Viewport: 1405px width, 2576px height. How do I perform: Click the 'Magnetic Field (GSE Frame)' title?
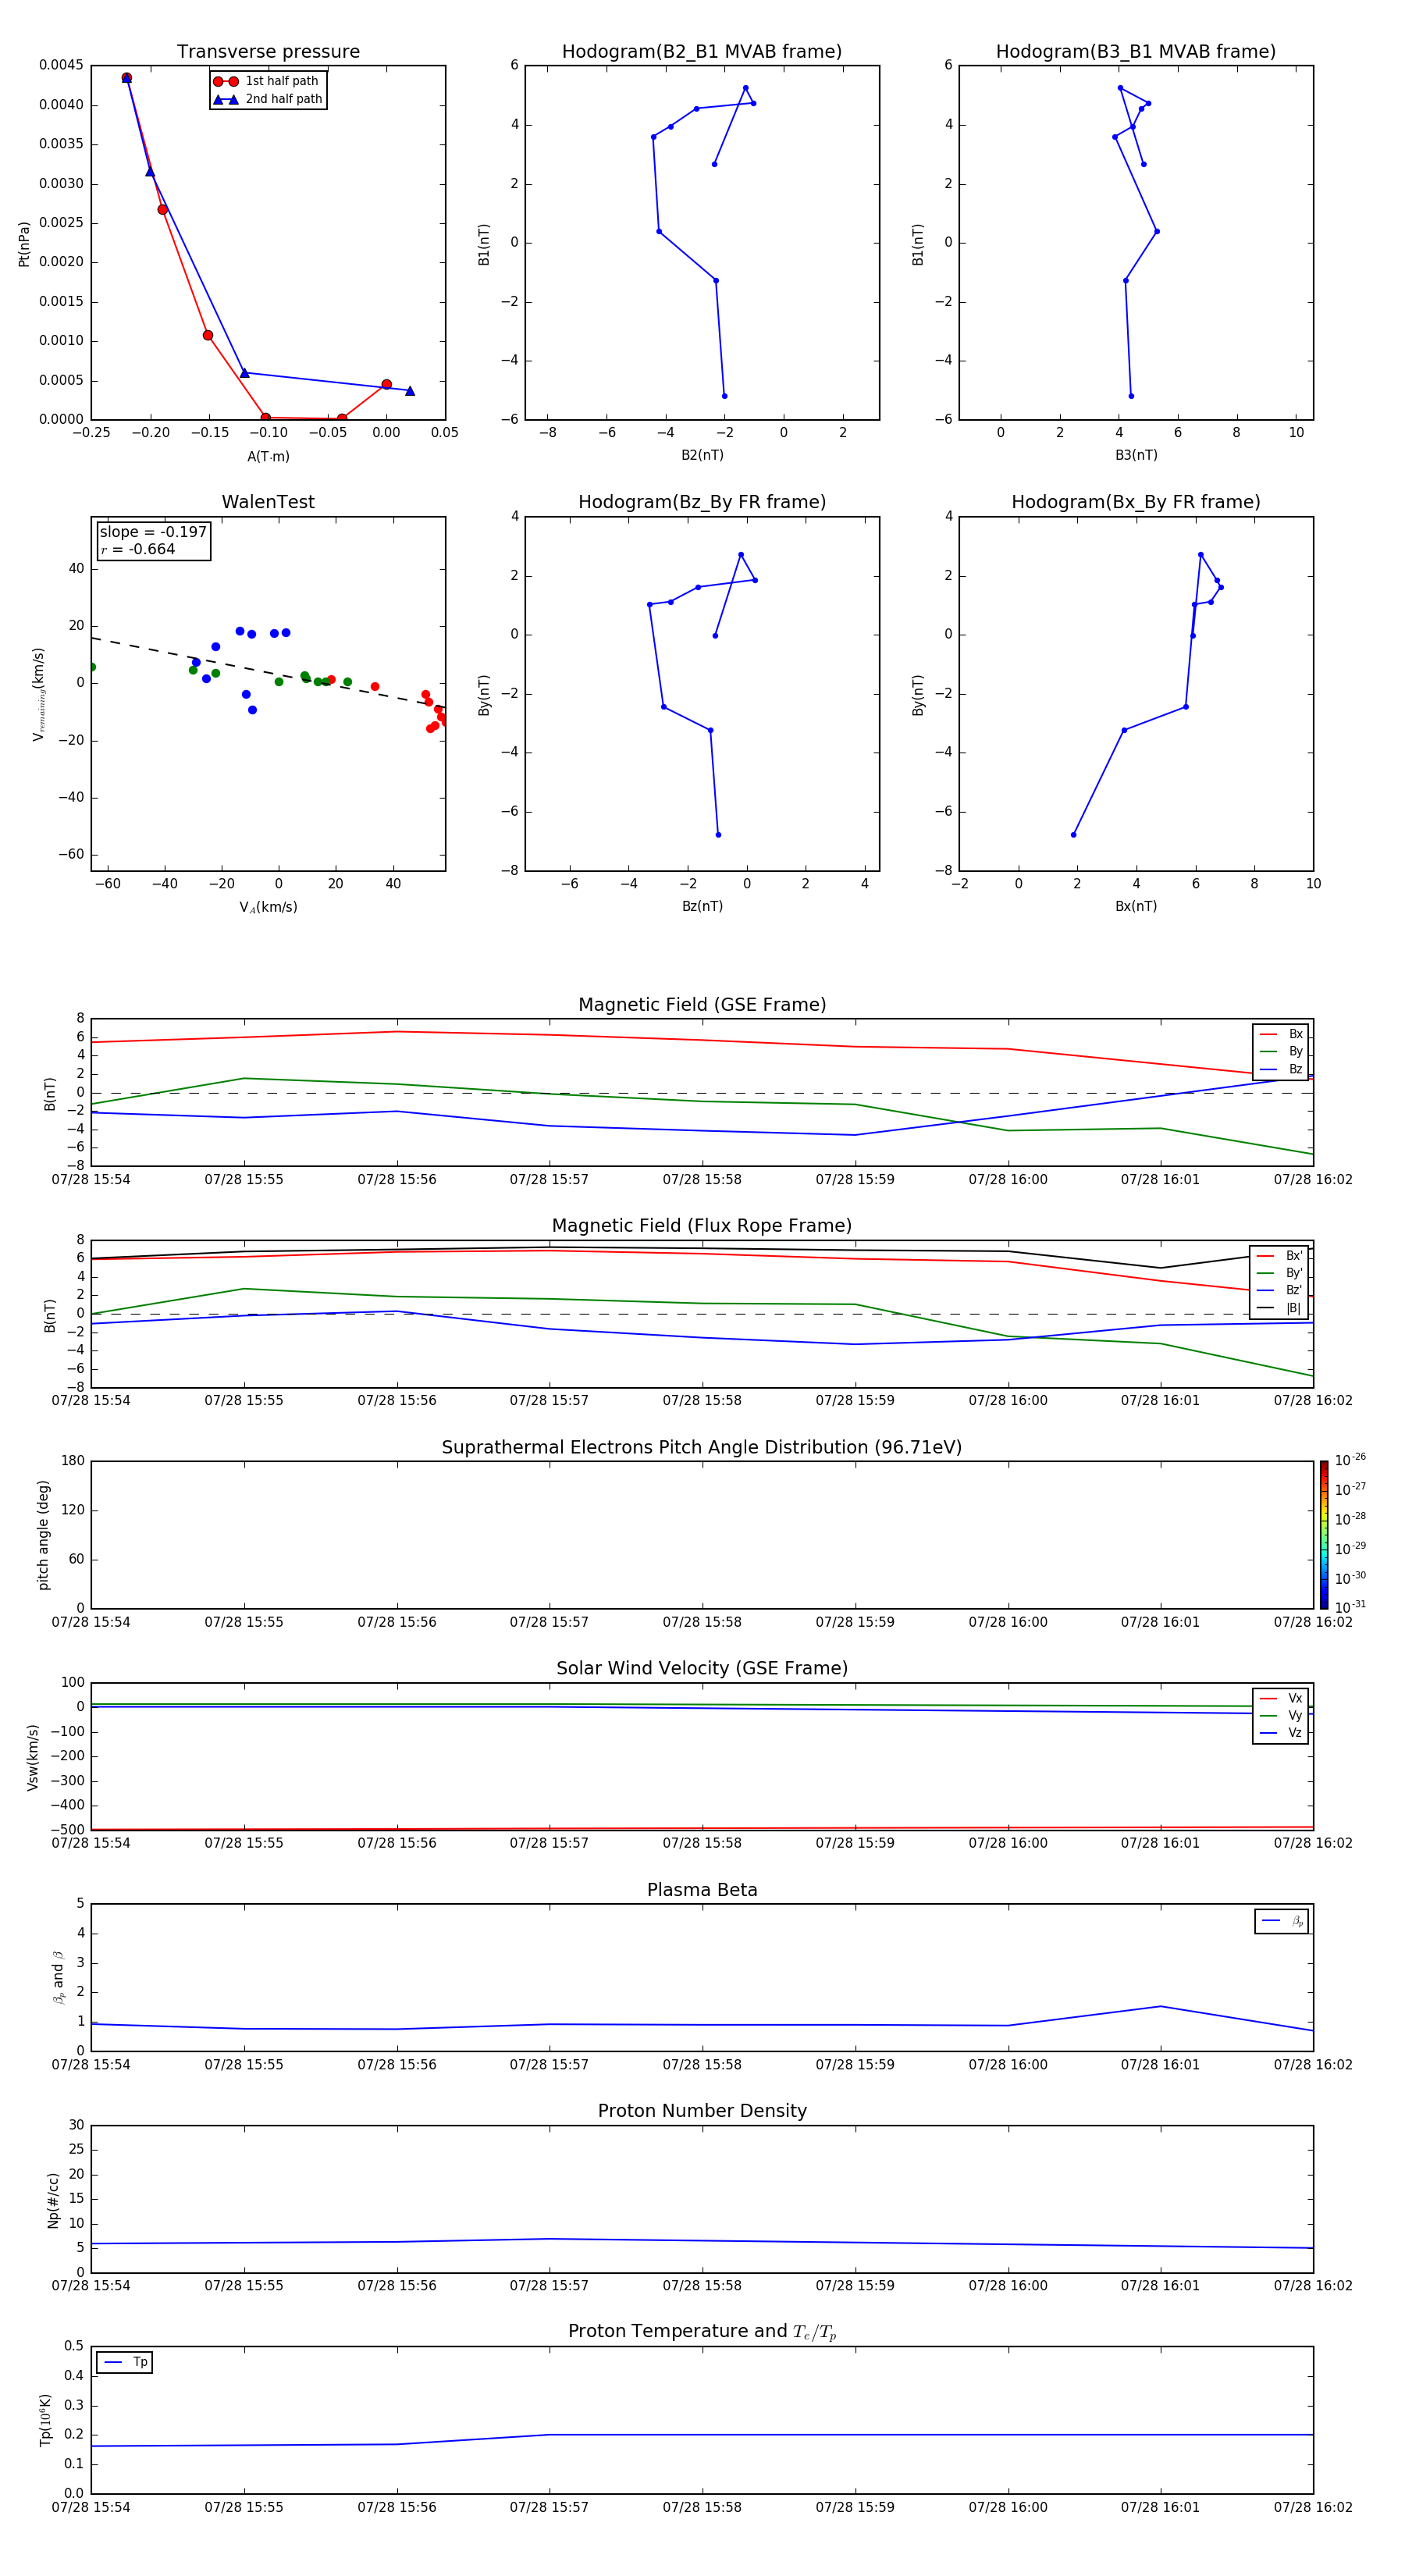(702, 1005)
